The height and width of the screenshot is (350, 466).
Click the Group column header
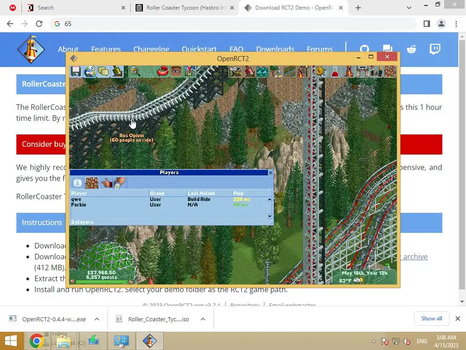point(167,193)
